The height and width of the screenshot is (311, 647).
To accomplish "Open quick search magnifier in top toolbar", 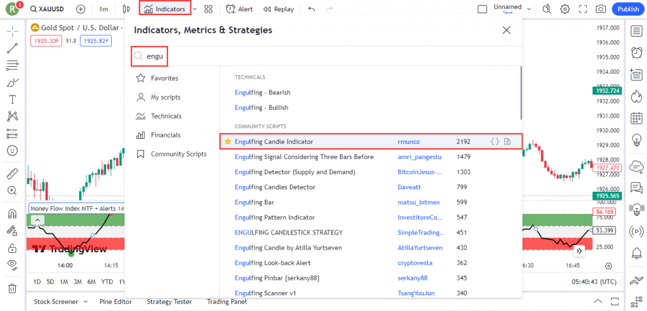I will (547, 9).
